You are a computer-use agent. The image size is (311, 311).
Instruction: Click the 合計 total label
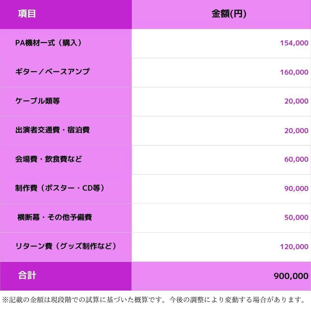[x=27, y=276]
